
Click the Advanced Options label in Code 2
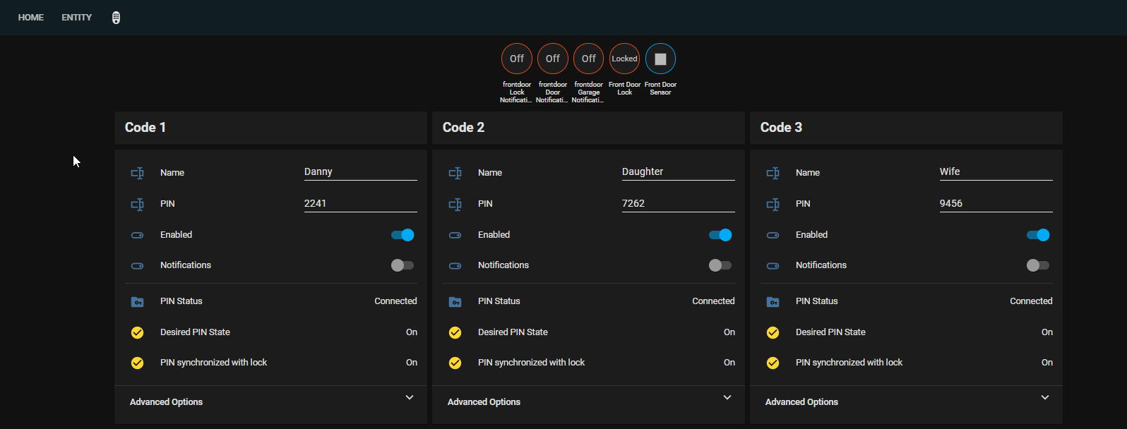tap(484, 402)
